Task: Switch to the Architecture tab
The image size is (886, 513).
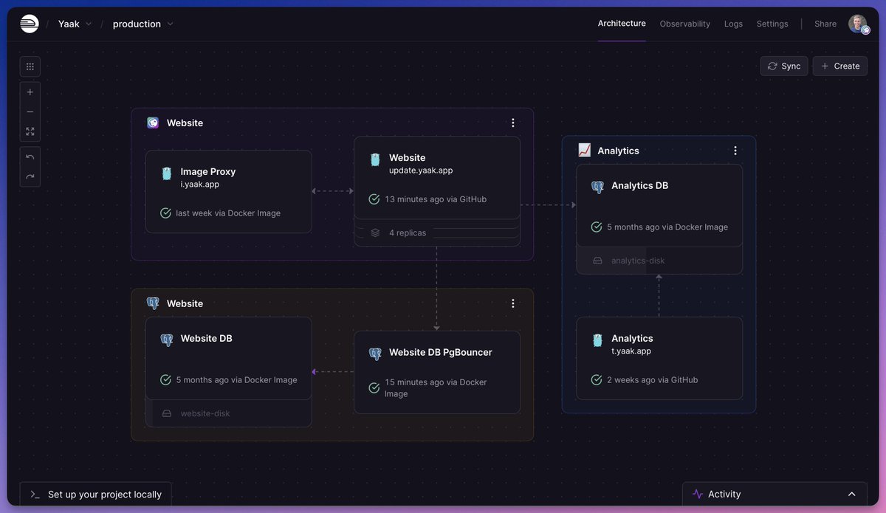Action: coord(622,24)
